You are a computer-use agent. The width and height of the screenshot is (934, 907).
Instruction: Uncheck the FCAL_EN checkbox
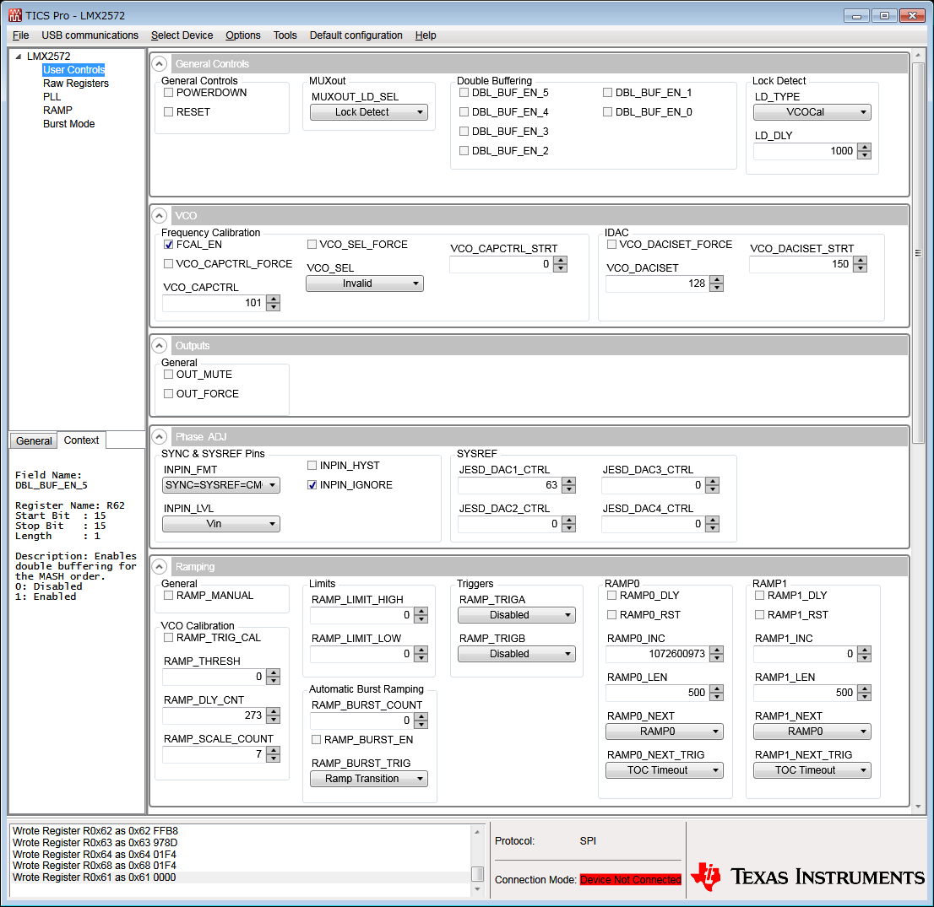click(x=169, y=245)
